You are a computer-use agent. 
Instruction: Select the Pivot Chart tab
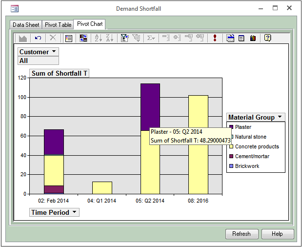tap(90, 24)
